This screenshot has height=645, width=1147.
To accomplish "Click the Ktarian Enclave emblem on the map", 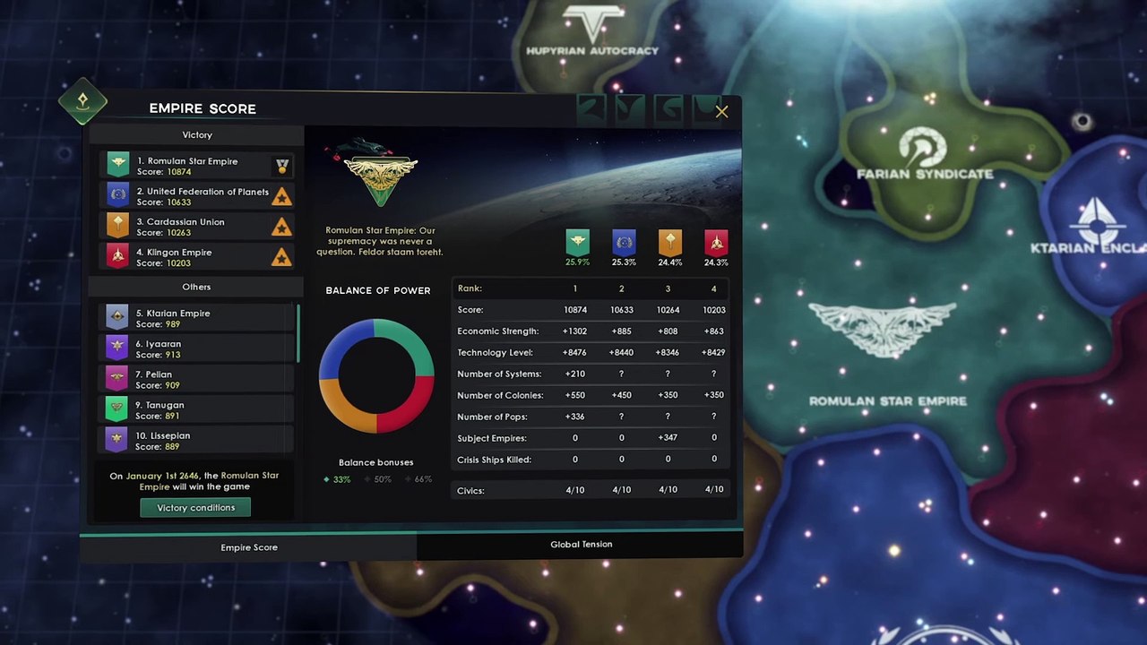I will pyautogui.click(x=1097, y=220).
